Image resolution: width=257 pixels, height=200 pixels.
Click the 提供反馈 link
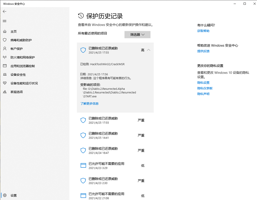(203, 51)
